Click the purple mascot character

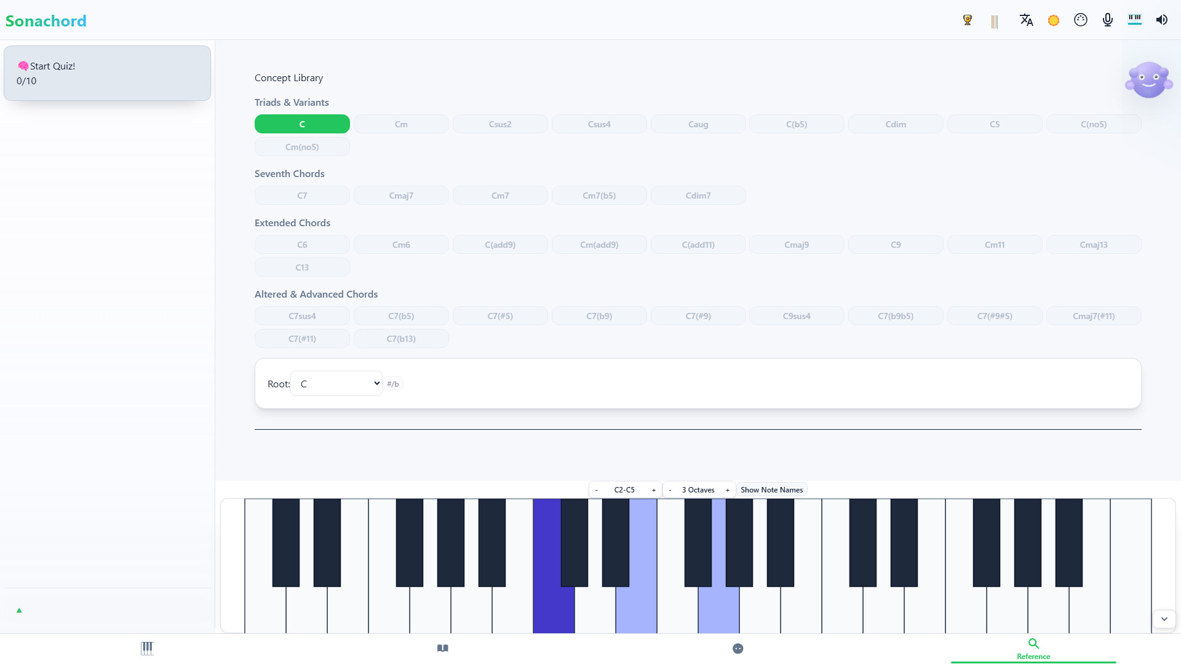[1148, 80]
